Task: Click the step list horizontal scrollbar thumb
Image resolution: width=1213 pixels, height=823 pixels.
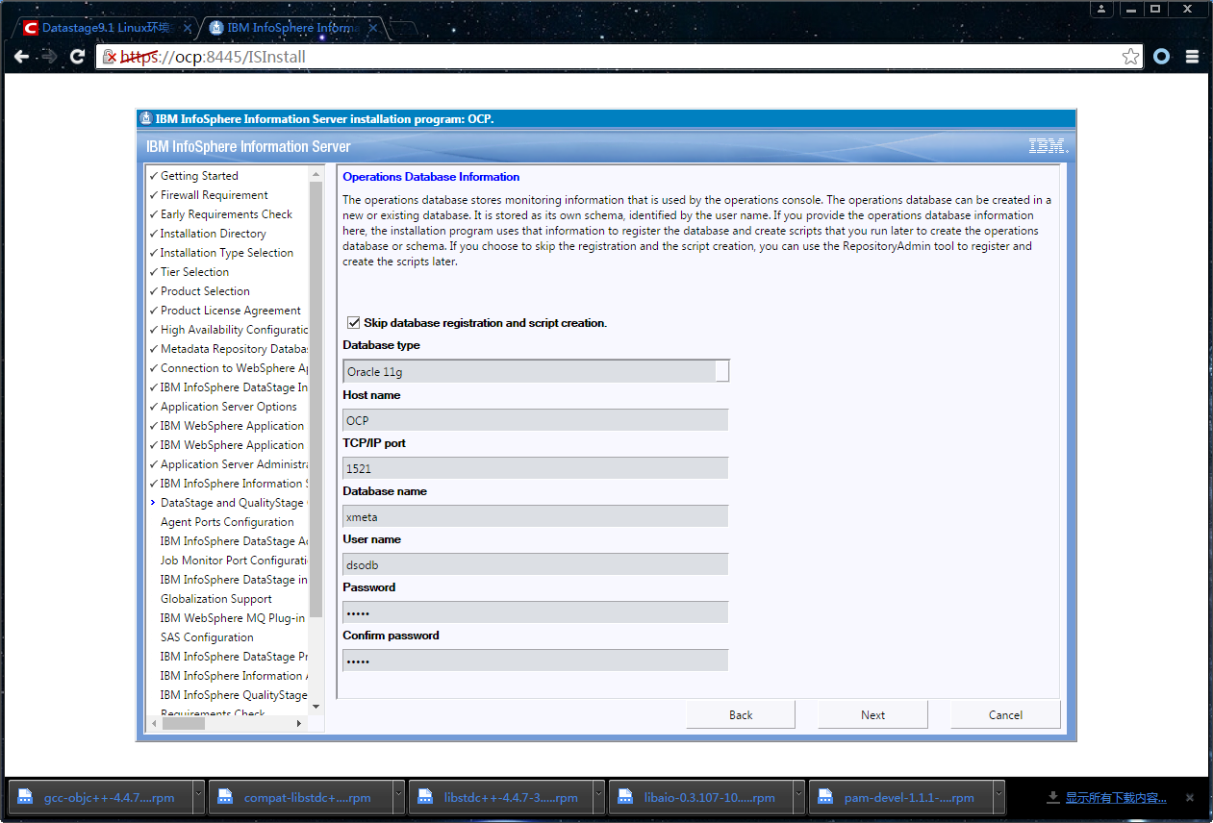Action: (183, 723)
